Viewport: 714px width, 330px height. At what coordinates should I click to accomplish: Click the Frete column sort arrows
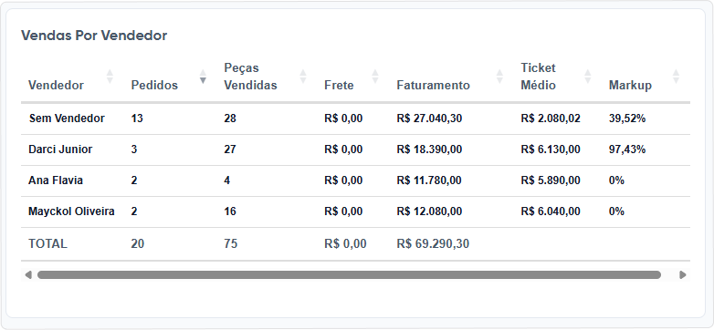(375, 77)
